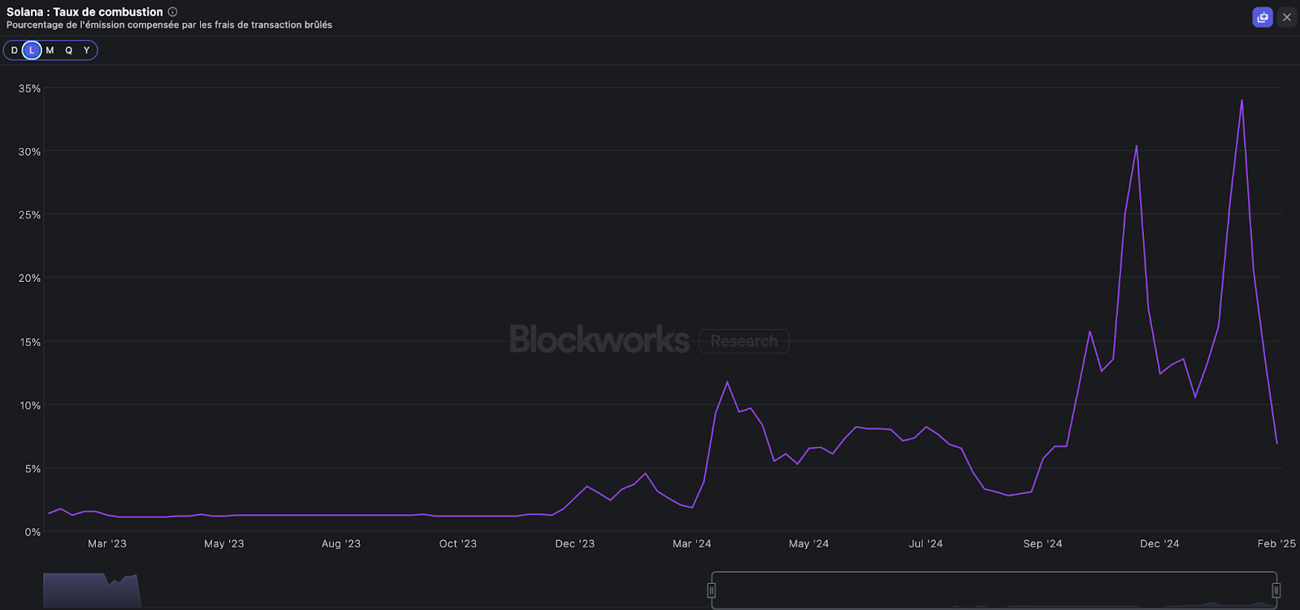1300x610 pixels.
Task: Click the "Dec '23" x-axis label
Action: [x=575, y=543]
